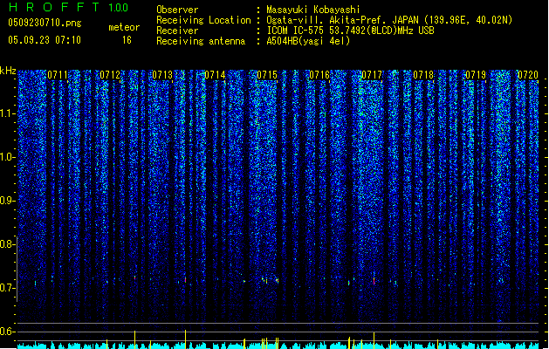Image resolution: width=549 pixels, height=349 pixels.
Task: Click the tall yellow power spike below 0713-0714
Action: (x=185, y=339)
